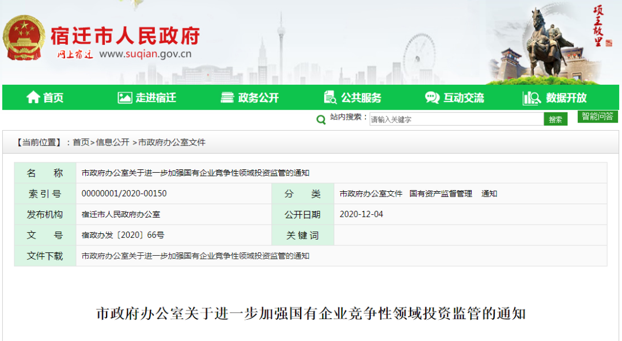Go to 信息公开 in the breadcrumb
The width and height of the screenshot is (622, 341).
click(112, 142)
